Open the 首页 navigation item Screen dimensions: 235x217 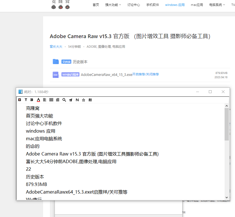[x=96, y=5]
